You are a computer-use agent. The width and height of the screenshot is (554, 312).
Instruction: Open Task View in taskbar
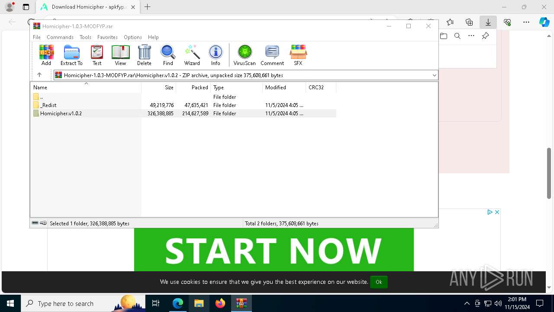coord(156,303)
